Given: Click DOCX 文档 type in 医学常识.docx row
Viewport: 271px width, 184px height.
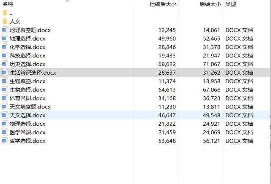Looking at the screenshot, I should 239,133.
